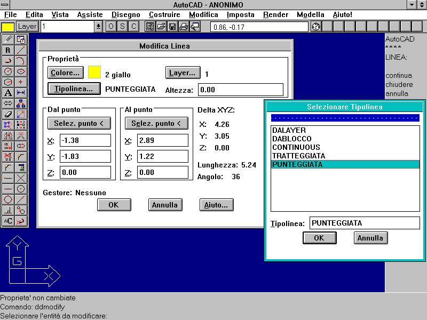427x320 pixels.
Task: Select the Polyline tool in toolbox
Action: 8,61
